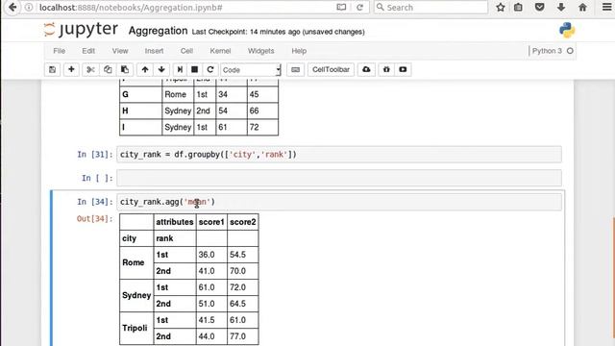Image resolution: width=615 pixels, height=346 pixels.
Task: Go back with the browser back arrow
Action: tap(12, 7)
